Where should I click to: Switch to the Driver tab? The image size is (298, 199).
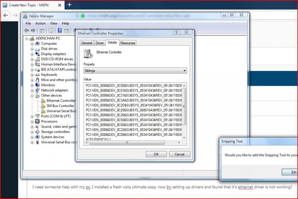[x=100, y=43]
